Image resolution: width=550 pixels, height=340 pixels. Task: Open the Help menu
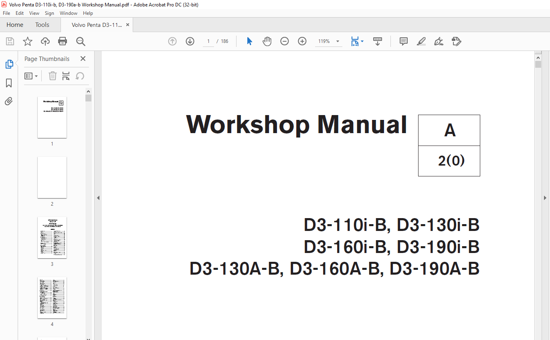[88, 13]
